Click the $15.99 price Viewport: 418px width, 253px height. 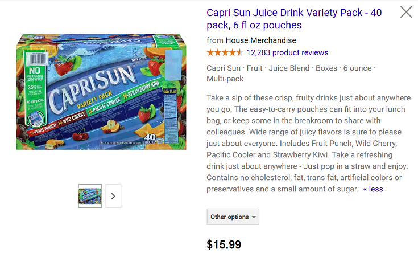[224, 244]
